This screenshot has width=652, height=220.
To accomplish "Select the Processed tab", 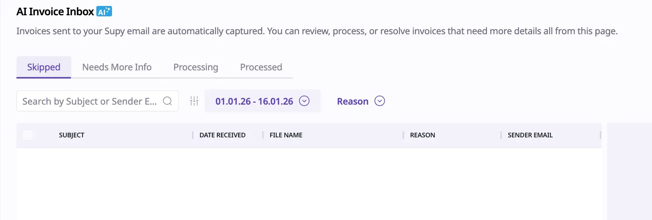I will click(261, 67).
